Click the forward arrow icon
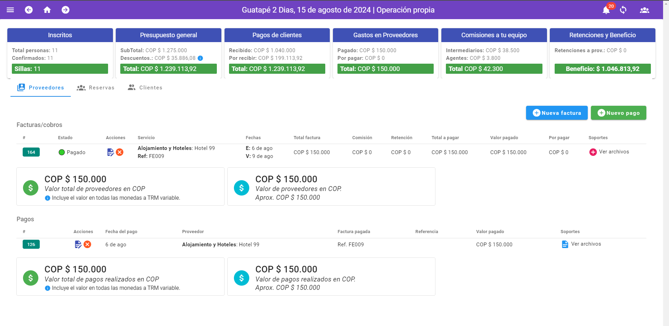Viewport: 669px width, 326px height. (66, 10)
